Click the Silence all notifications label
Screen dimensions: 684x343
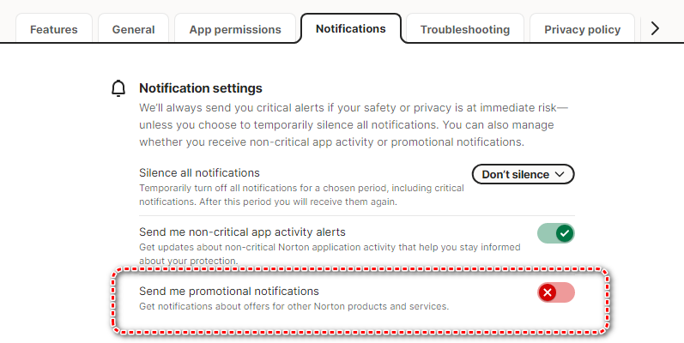[x=199, y=172]
